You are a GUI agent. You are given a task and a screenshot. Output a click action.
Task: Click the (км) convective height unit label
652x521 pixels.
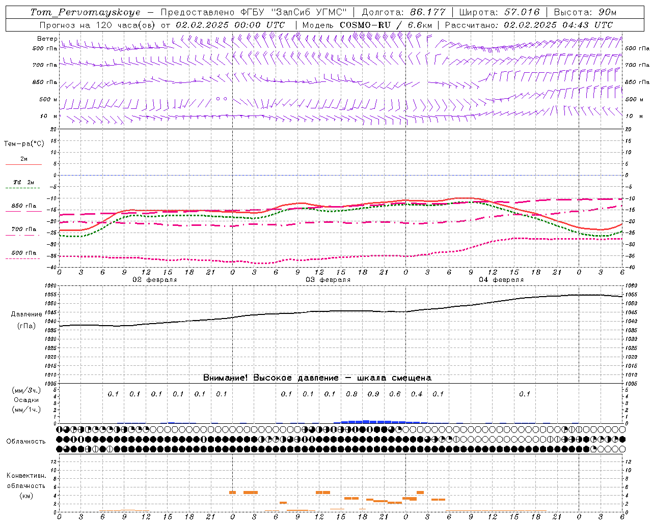click(x=26, y=496)
